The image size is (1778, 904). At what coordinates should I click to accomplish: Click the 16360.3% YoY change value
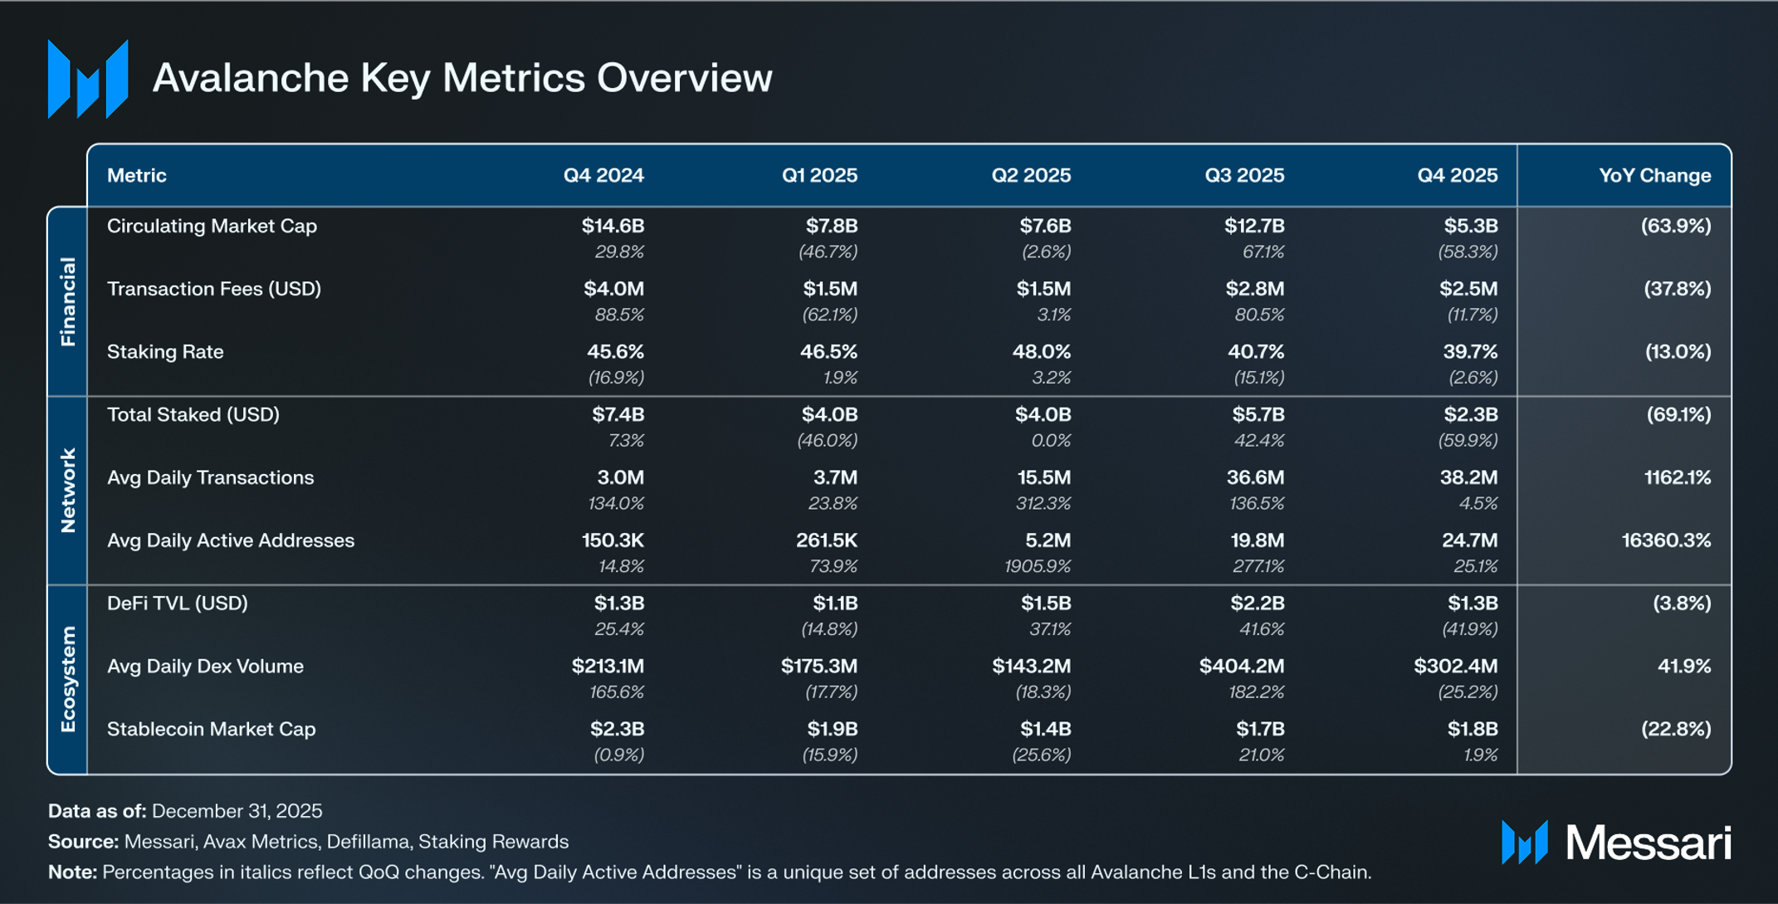coord(1666,540)
